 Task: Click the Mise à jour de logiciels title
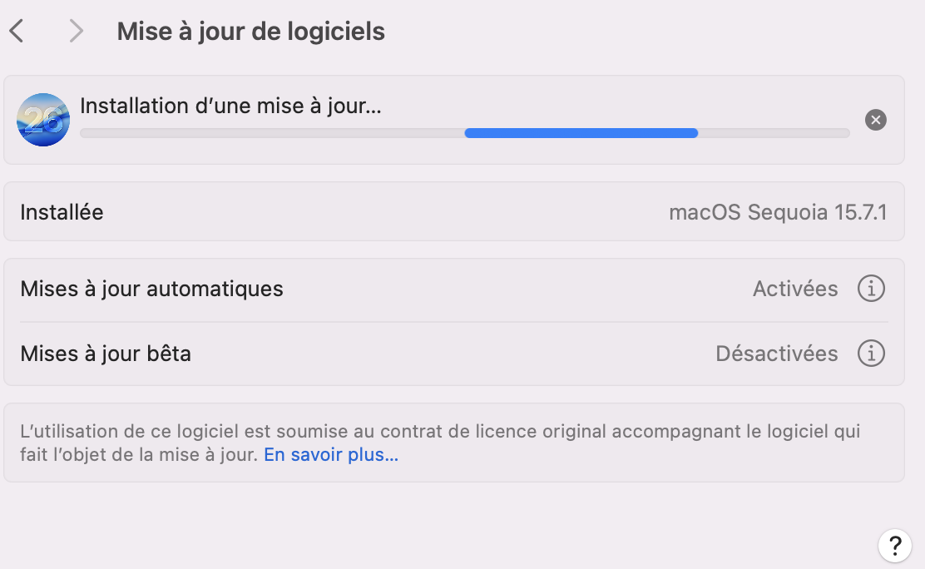pyautogui.click(x=250, y=32)
